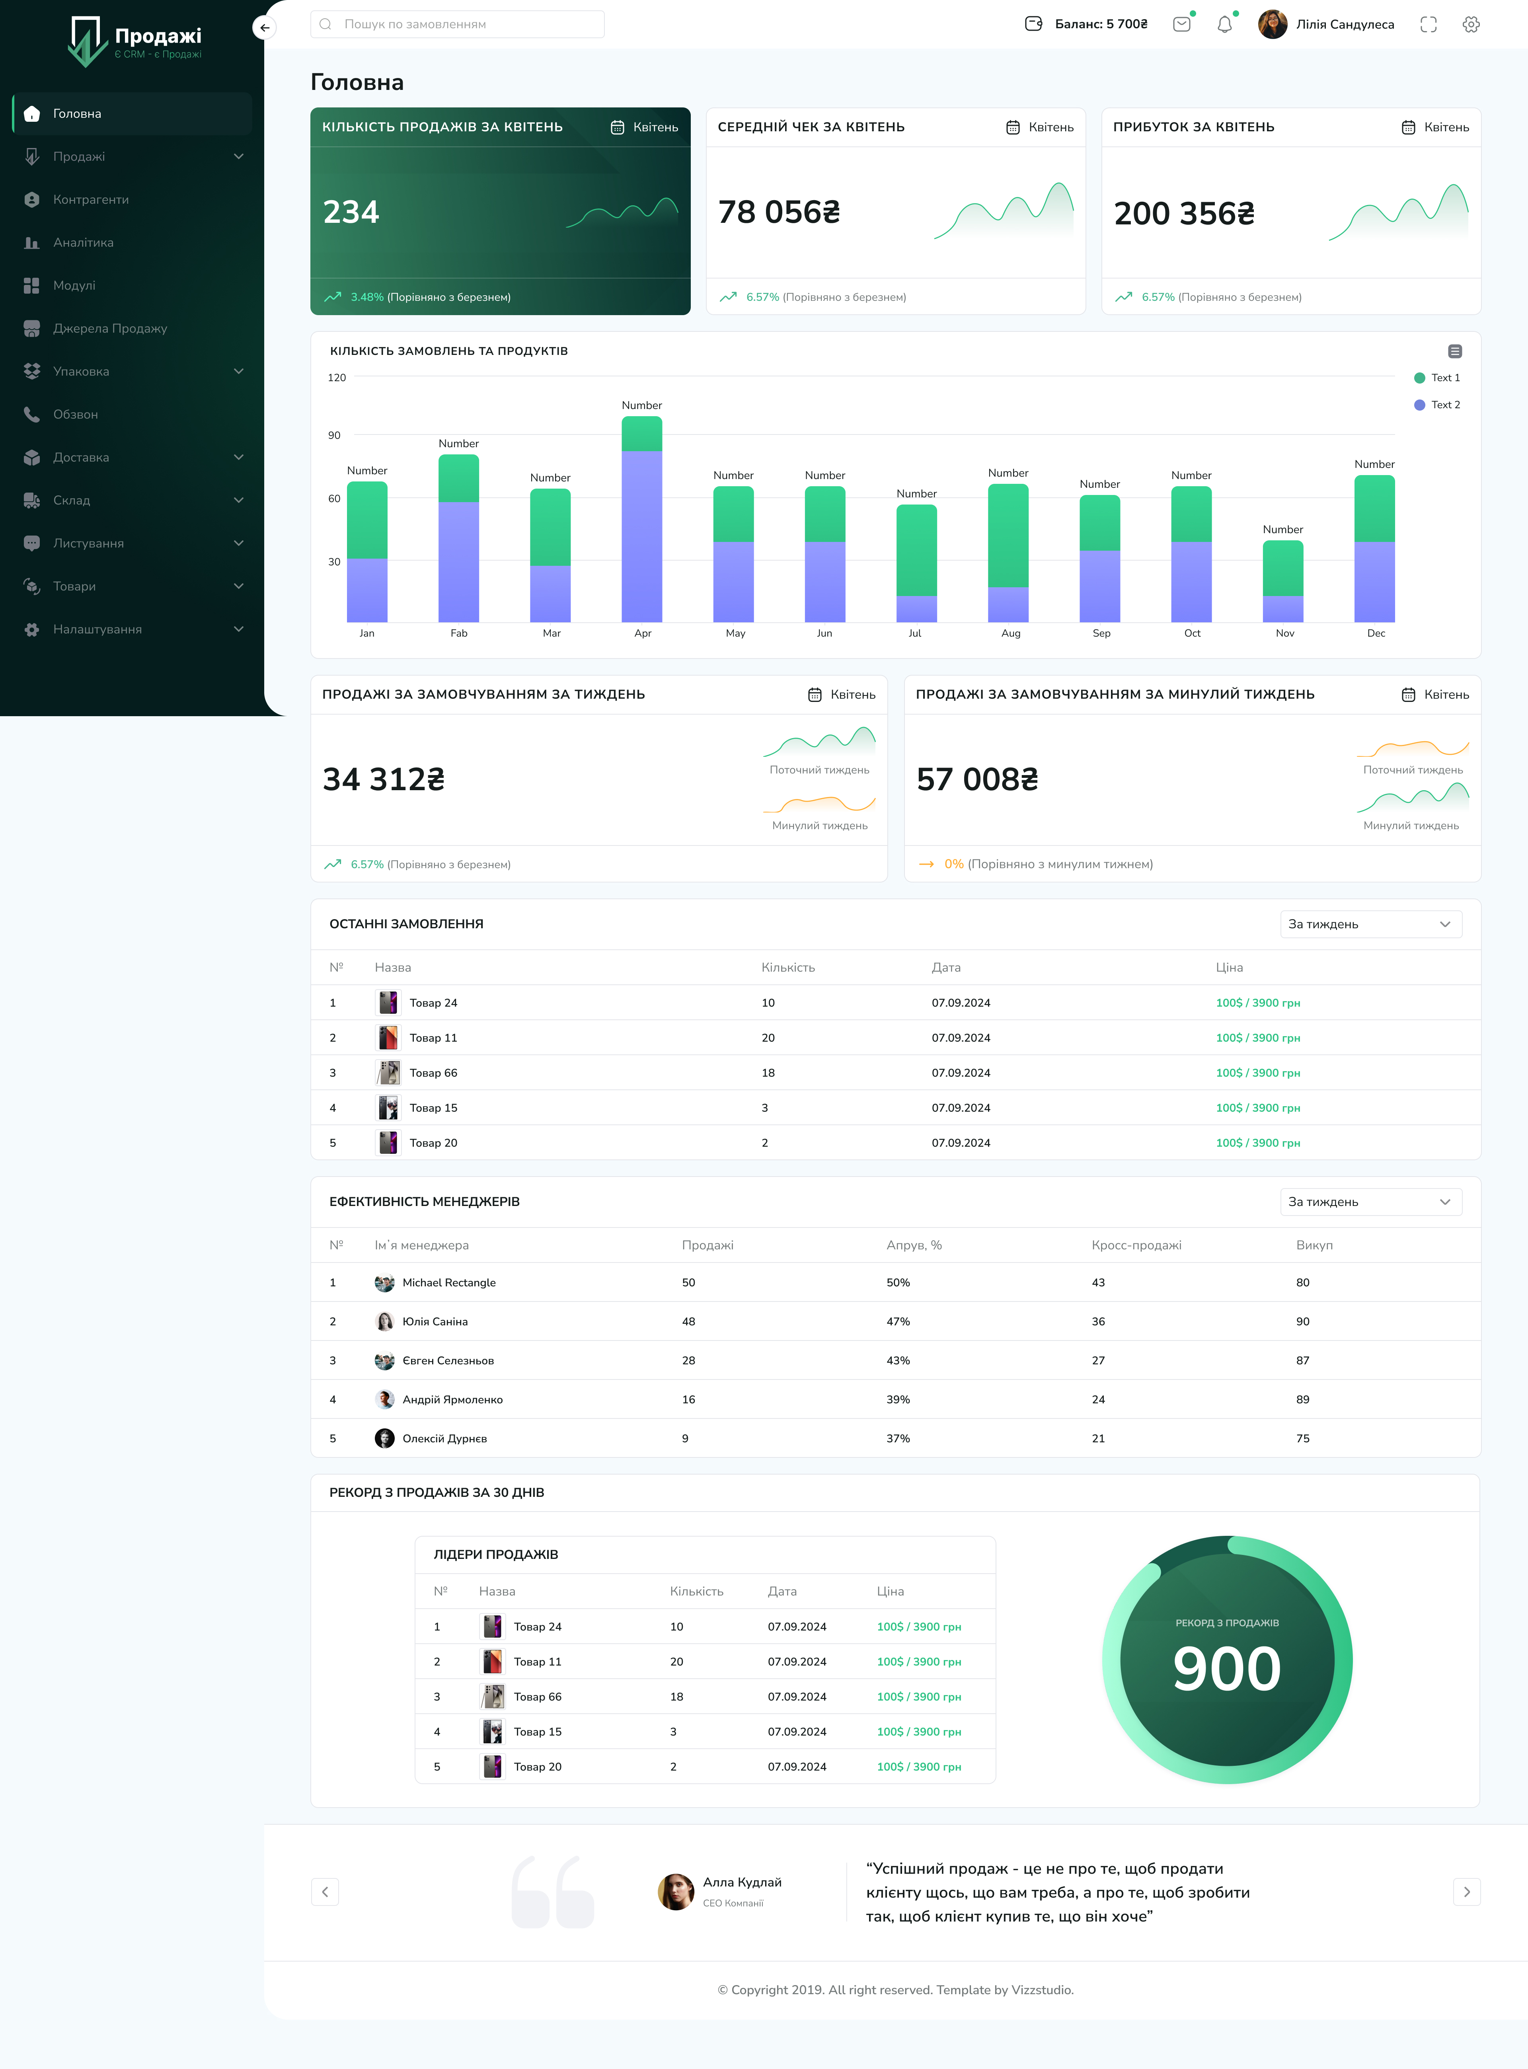Toggle Text 2 legend series
The width and height of the screenshot is (1528, 2069).
(1436, 405)
